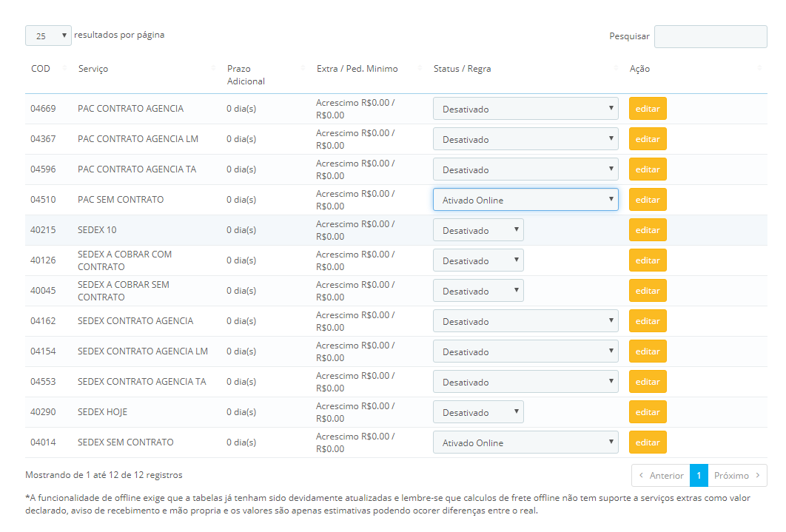
Task: Open status dropdown for SEDEX CONTRATO AGENCIA TA
Action: 525,382
